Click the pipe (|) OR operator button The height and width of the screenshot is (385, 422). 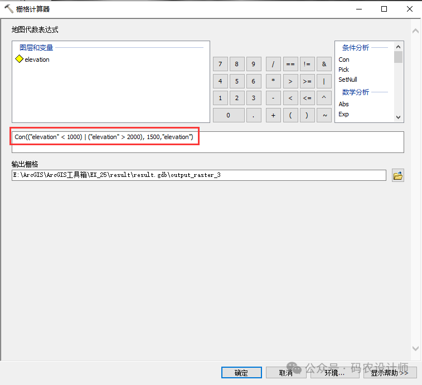coord(324,81)
